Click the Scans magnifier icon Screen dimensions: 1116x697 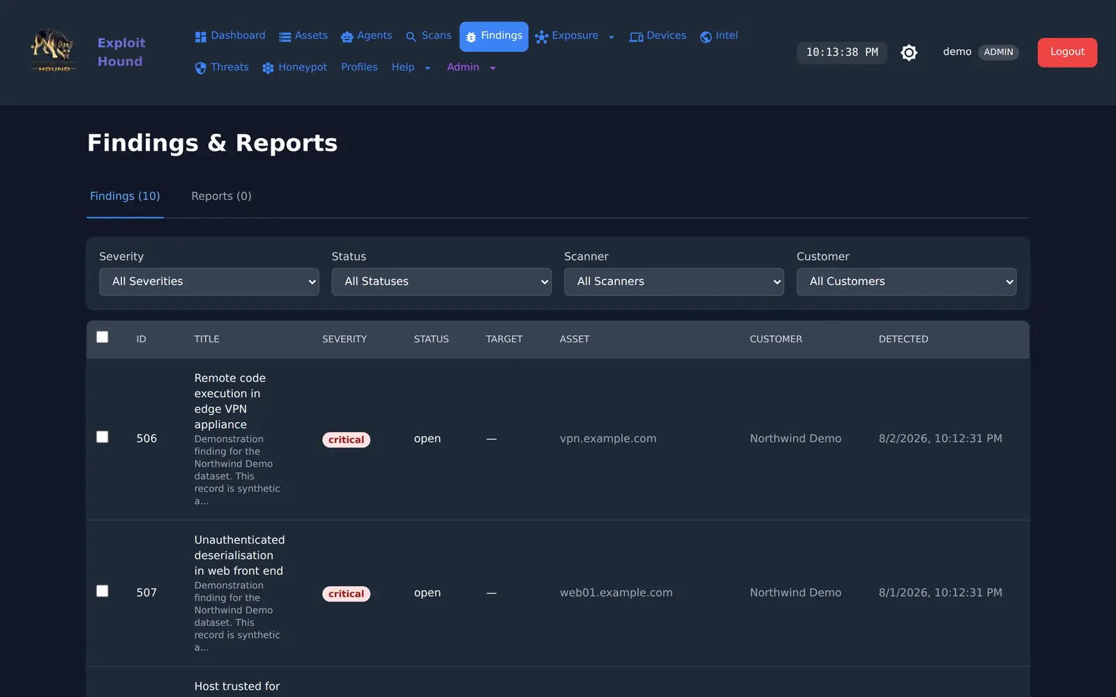coord(411,37)
